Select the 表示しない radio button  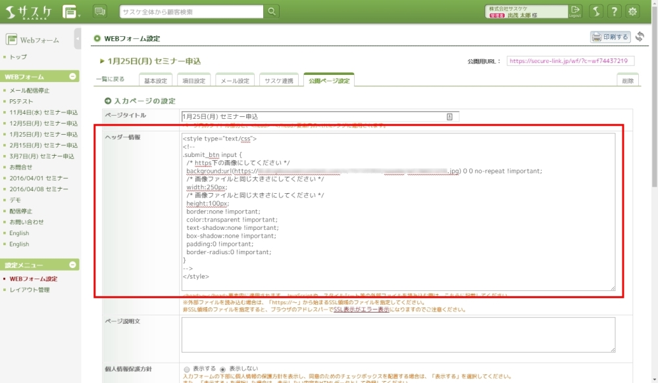(x=223, y=369)
